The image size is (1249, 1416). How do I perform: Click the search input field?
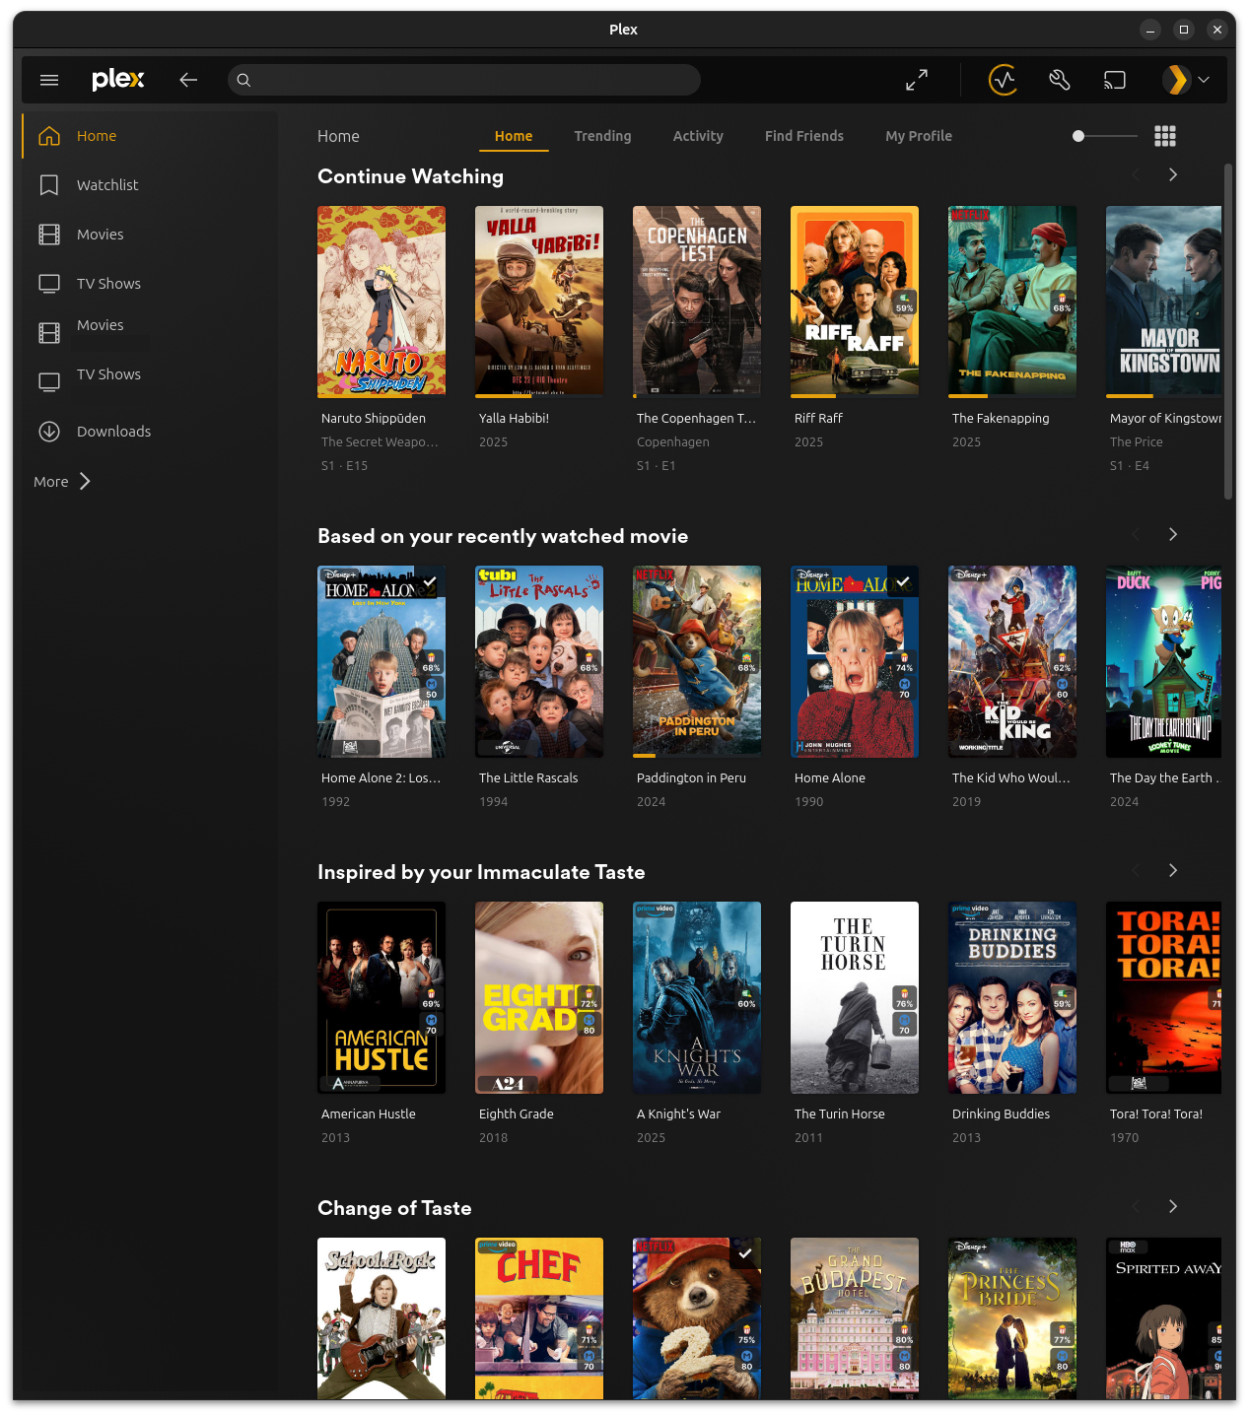tap(464, 80)
